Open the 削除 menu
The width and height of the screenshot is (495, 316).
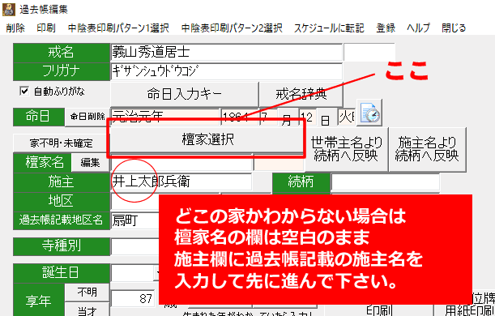[x=15, y=28]
